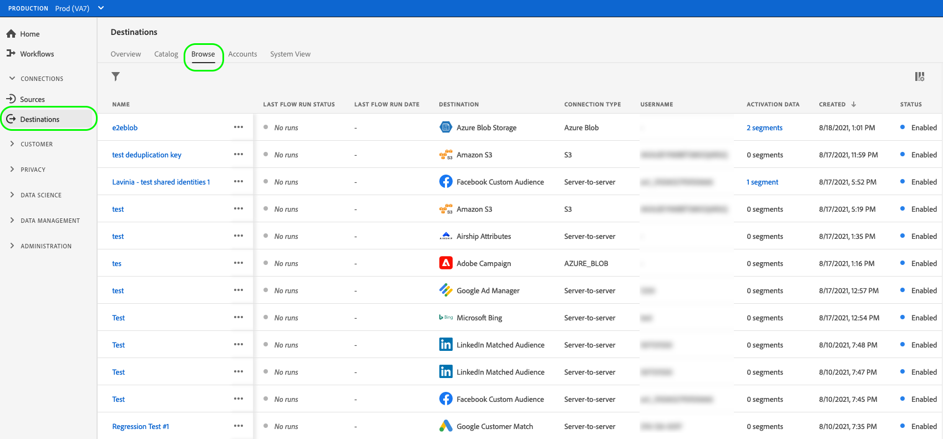Screen dimensions: 943x439
Task: Collapse the Connections section
Action: pyautogui.click(x=12, y=79)
